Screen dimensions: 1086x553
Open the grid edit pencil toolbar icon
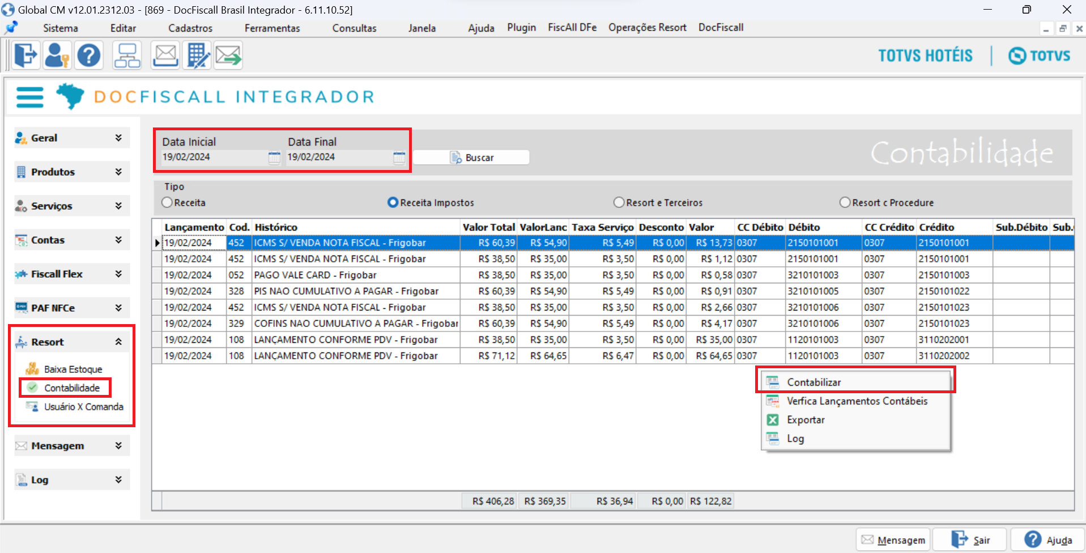coord(197,56)
